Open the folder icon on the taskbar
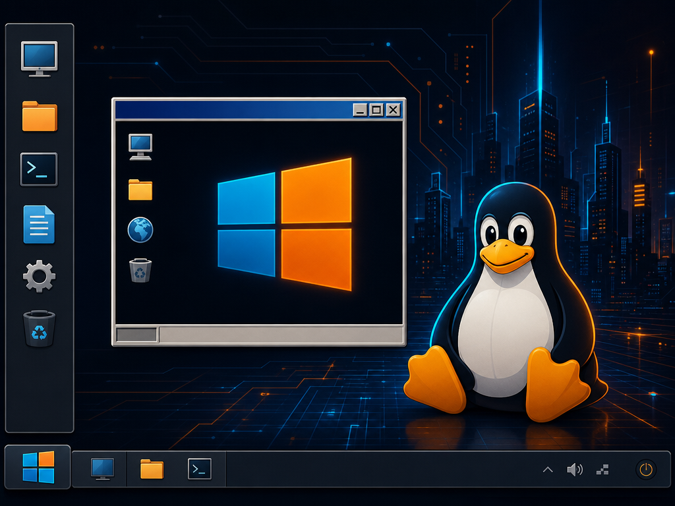The height and width of the screenshot is (506, 675). [x=152, y=469]
